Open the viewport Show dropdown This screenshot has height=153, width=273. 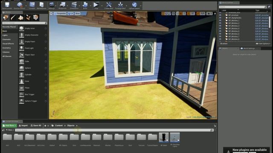point(78,13)
